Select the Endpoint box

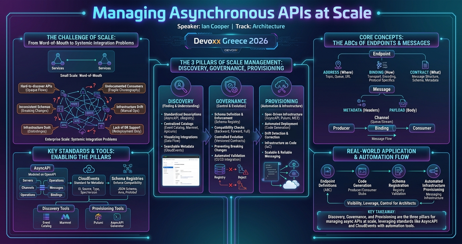[382, 54]
